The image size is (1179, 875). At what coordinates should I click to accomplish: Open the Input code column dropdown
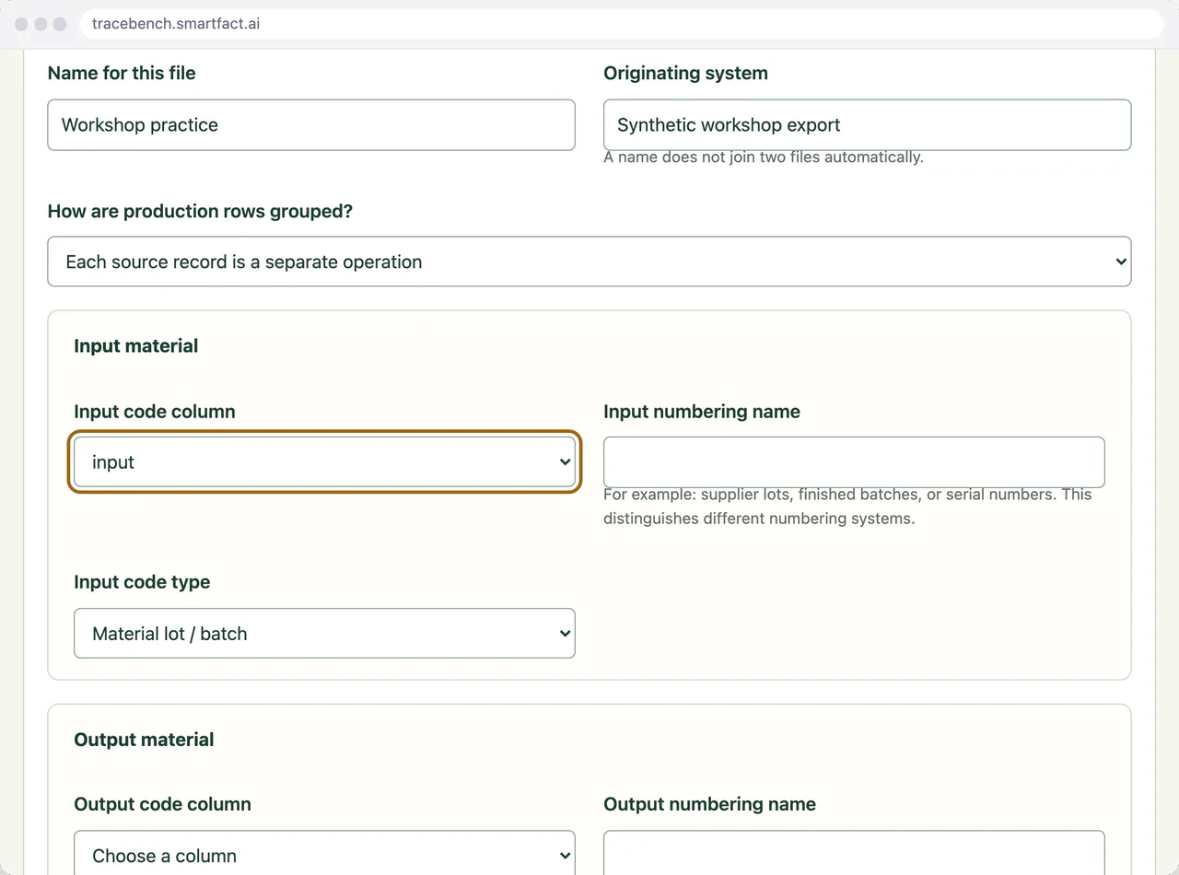pyautogui.click(x=324, y=462)
